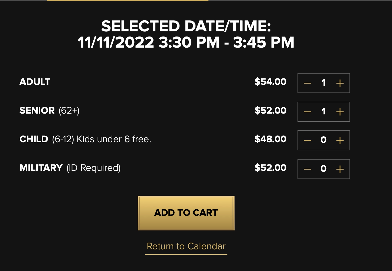Click the Senior quantity value

point(324,112)
